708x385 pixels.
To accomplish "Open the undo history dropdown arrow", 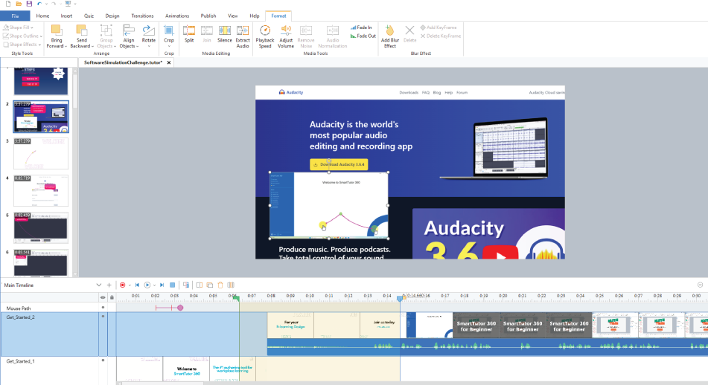I will coord(46,4).
